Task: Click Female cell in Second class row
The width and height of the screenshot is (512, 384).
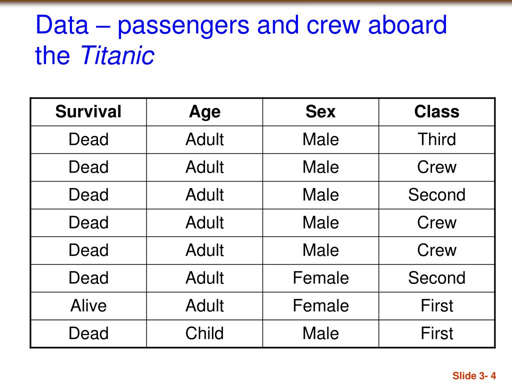Action: click(320, 278)
